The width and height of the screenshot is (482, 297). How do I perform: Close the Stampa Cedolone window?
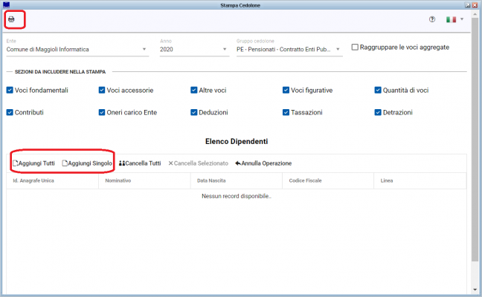click(475, 5)
